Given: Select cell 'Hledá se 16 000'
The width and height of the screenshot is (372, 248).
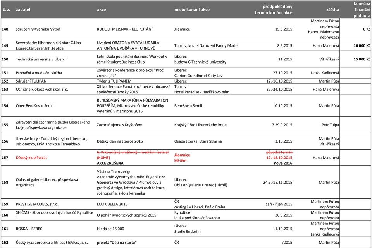Looking at the screenshot, I should pyautogui.click(x=110, y=229).
